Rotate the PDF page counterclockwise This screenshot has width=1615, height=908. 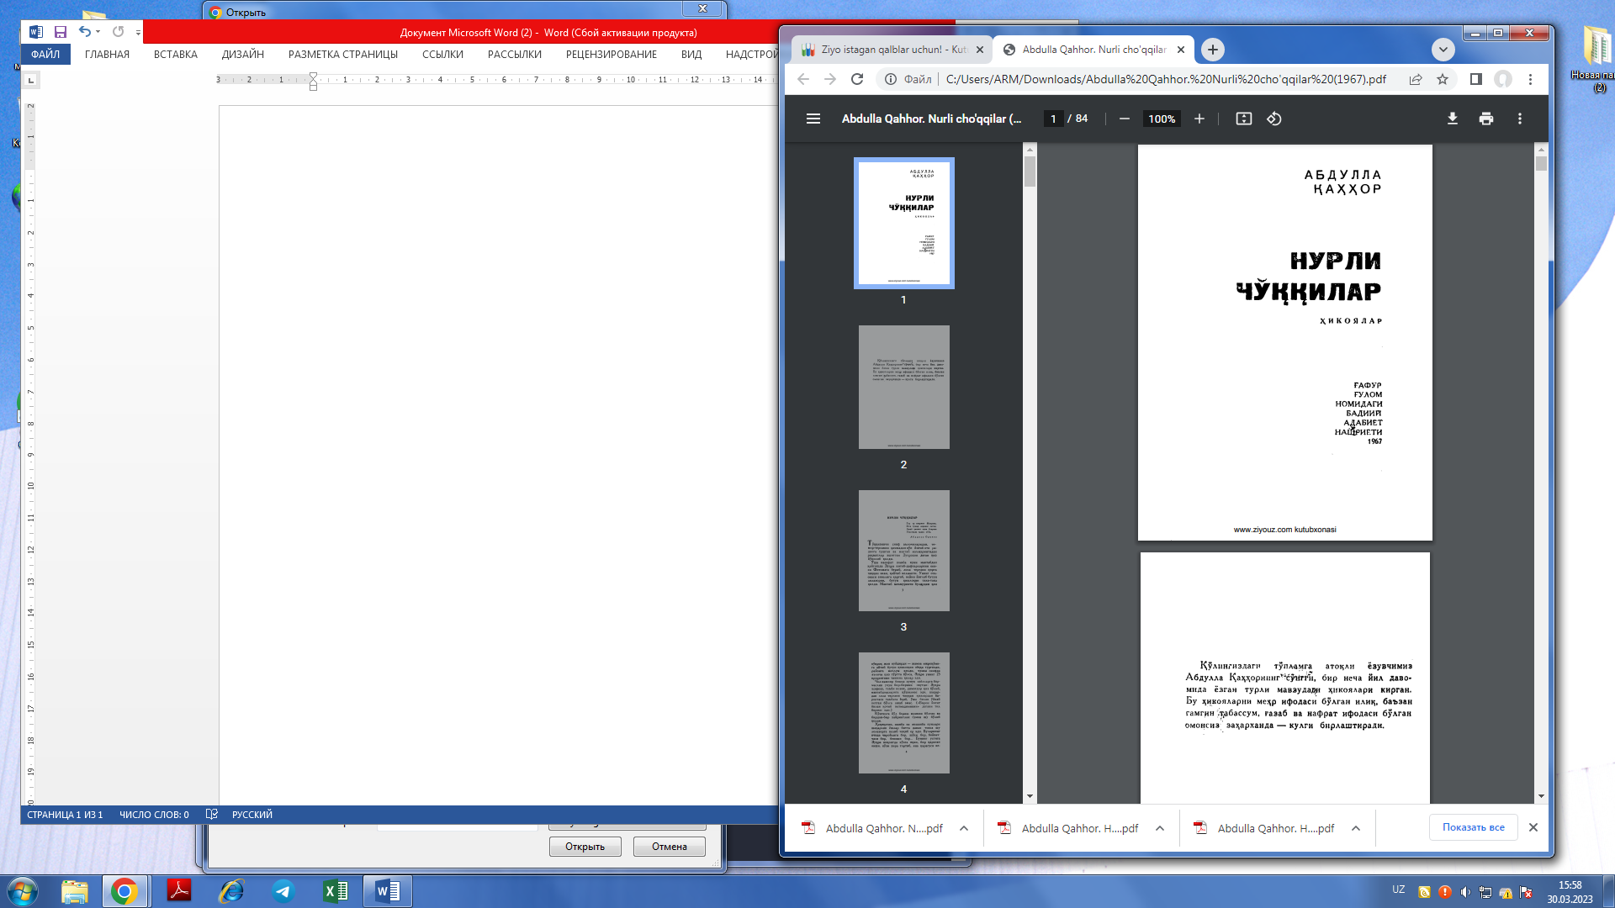1274,119
